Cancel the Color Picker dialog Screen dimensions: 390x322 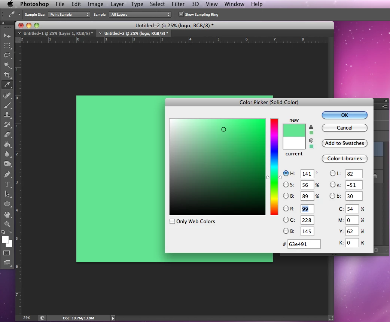click(x=344, y=128)
